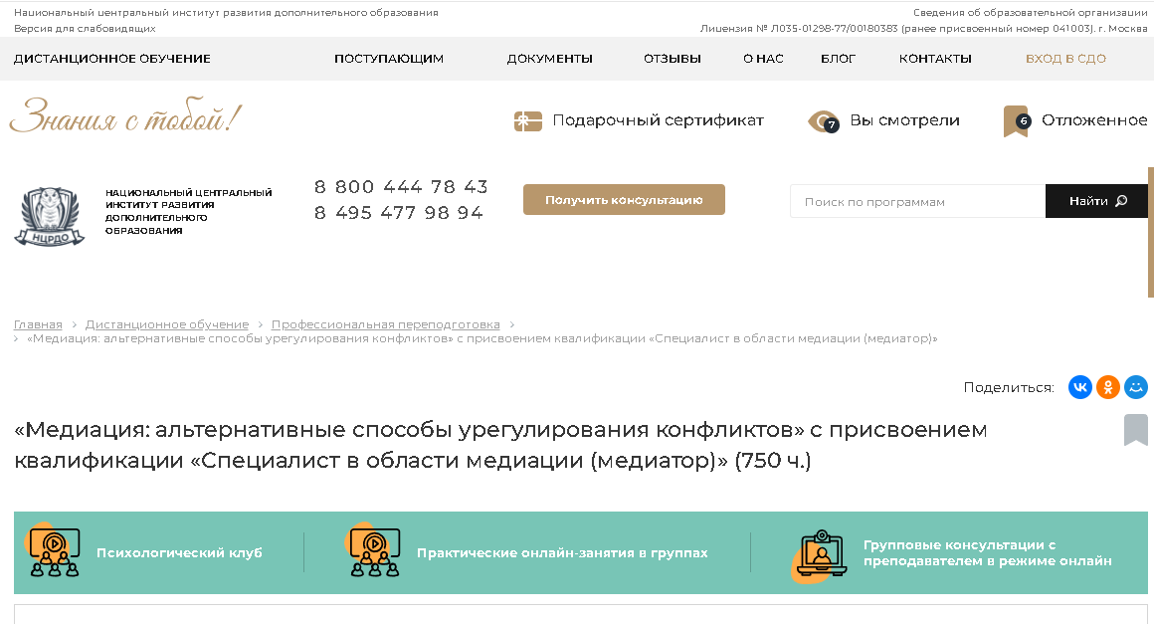Open Профессиональная переподготовка breadcrumb
1154x624 pixels.
coord(386,324)
